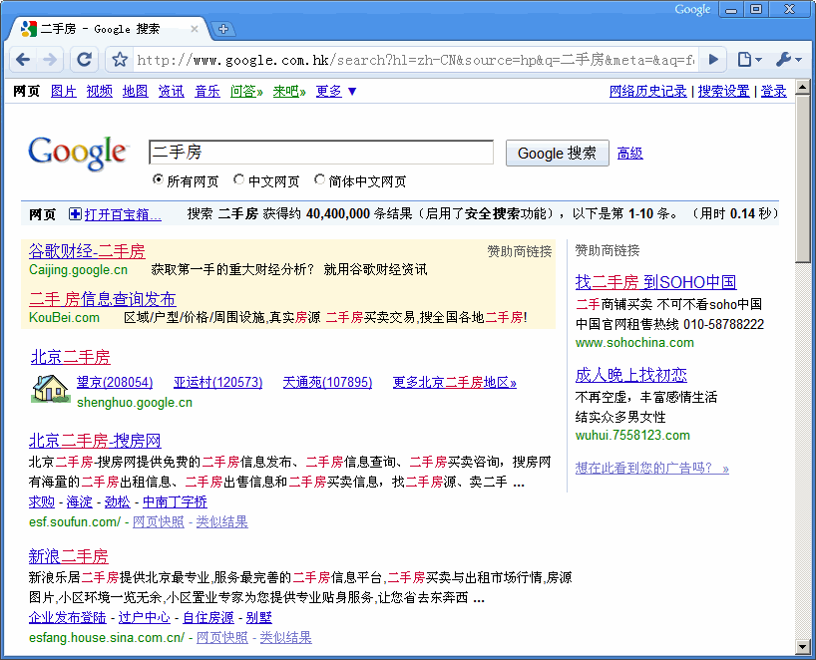The width and height of the screenshot is (816, 660).
Task: Open sponsored link 二手房信息查询发布
Action: pyautogui.click(x=103, y=299)
